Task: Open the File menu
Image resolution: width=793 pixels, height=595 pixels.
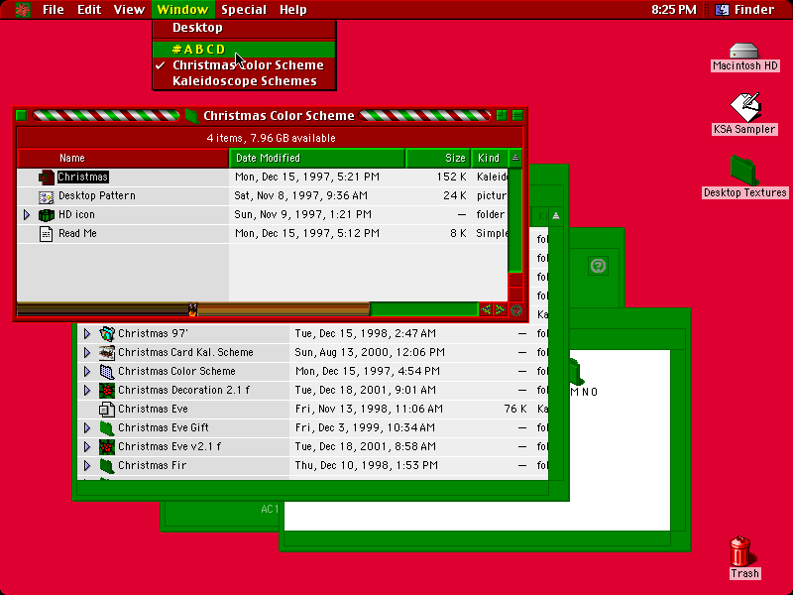Action: [54, 10]
